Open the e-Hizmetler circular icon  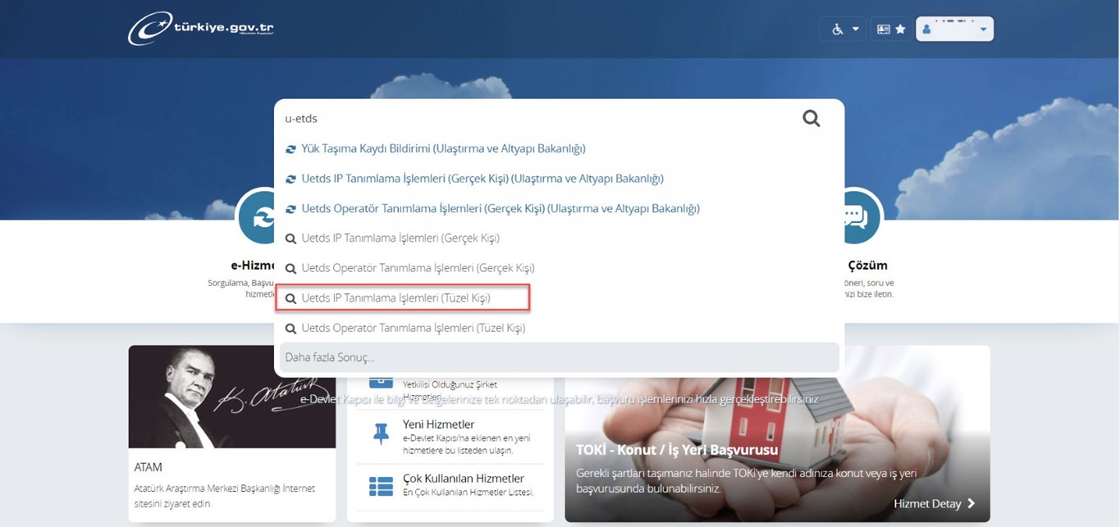(x=256, y=218)
